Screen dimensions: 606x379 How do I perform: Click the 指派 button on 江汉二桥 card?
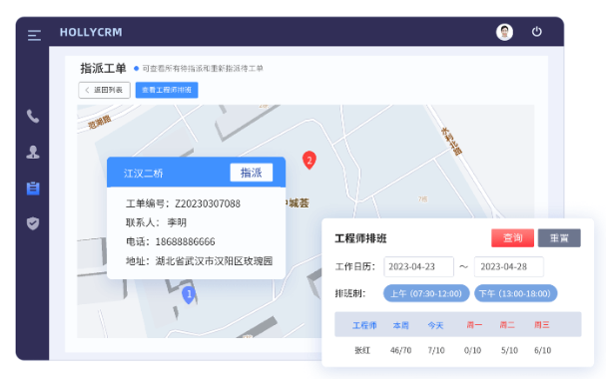click(x=252, y=173)
